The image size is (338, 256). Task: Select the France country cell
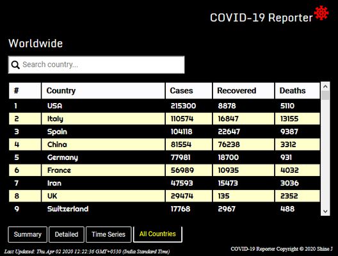(103, 170)
